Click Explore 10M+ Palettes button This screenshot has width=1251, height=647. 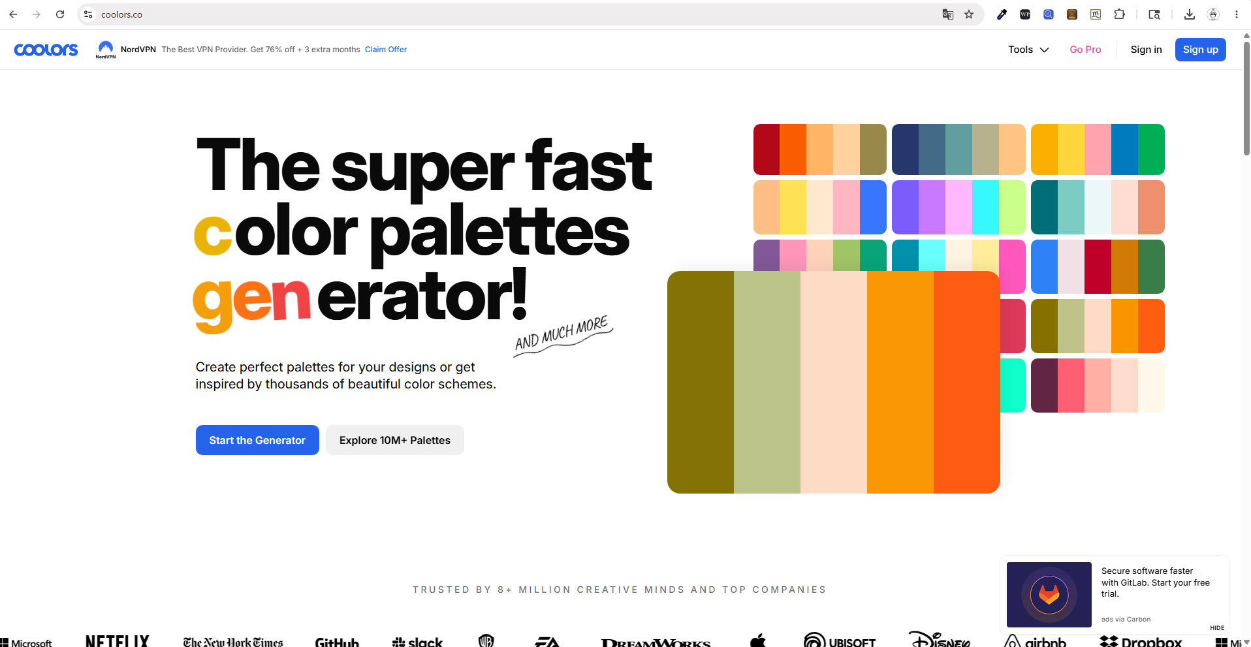tap(395, 440)
